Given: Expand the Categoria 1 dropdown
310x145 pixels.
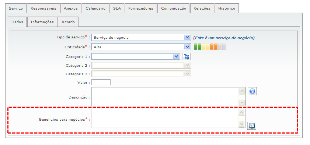Looking at the screenshot, I should pos(176,56).
